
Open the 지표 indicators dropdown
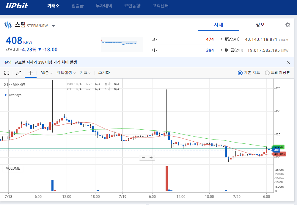tap(85, 73)
